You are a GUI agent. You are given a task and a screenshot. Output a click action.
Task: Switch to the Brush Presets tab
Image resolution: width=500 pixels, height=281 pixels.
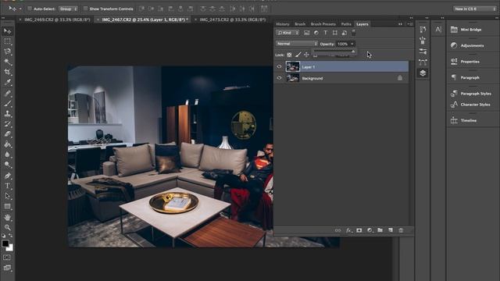[x=323, y=24]
